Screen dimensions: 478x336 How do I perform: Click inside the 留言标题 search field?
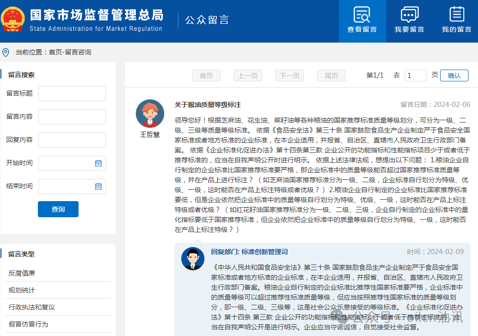tap(72, 94)
